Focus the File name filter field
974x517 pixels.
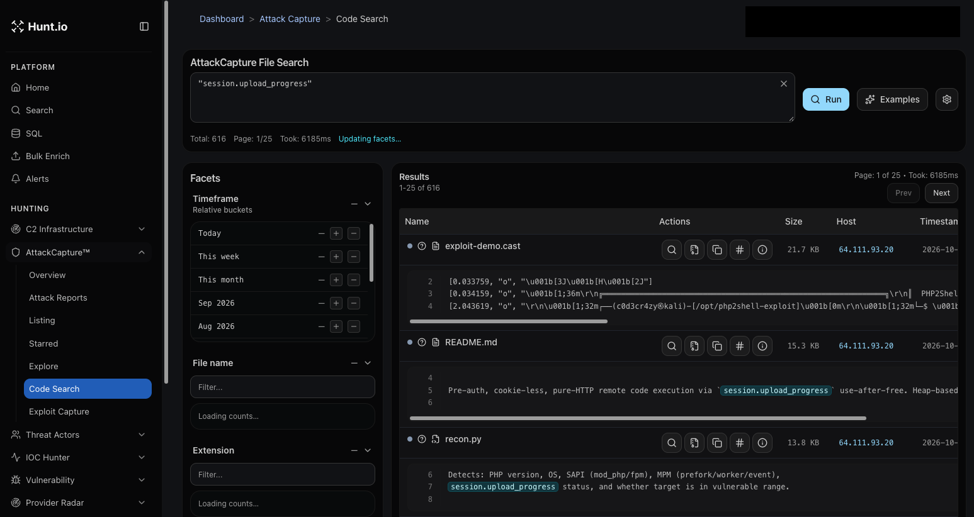pos(283,387)
